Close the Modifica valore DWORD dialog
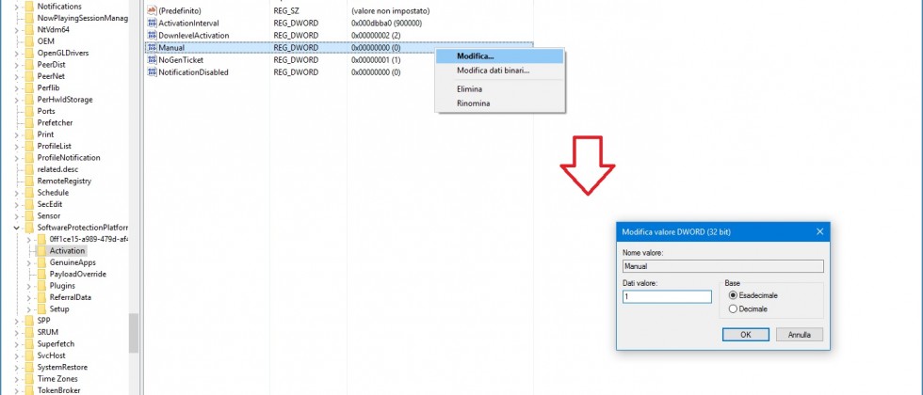 click(819, 231)
